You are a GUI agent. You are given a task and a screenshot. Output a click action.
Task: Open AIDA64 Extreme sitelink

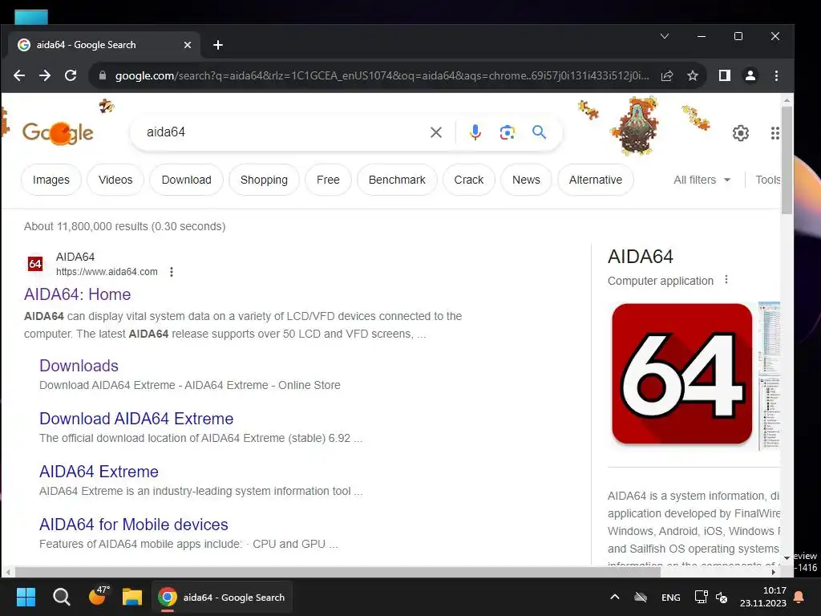99,472
